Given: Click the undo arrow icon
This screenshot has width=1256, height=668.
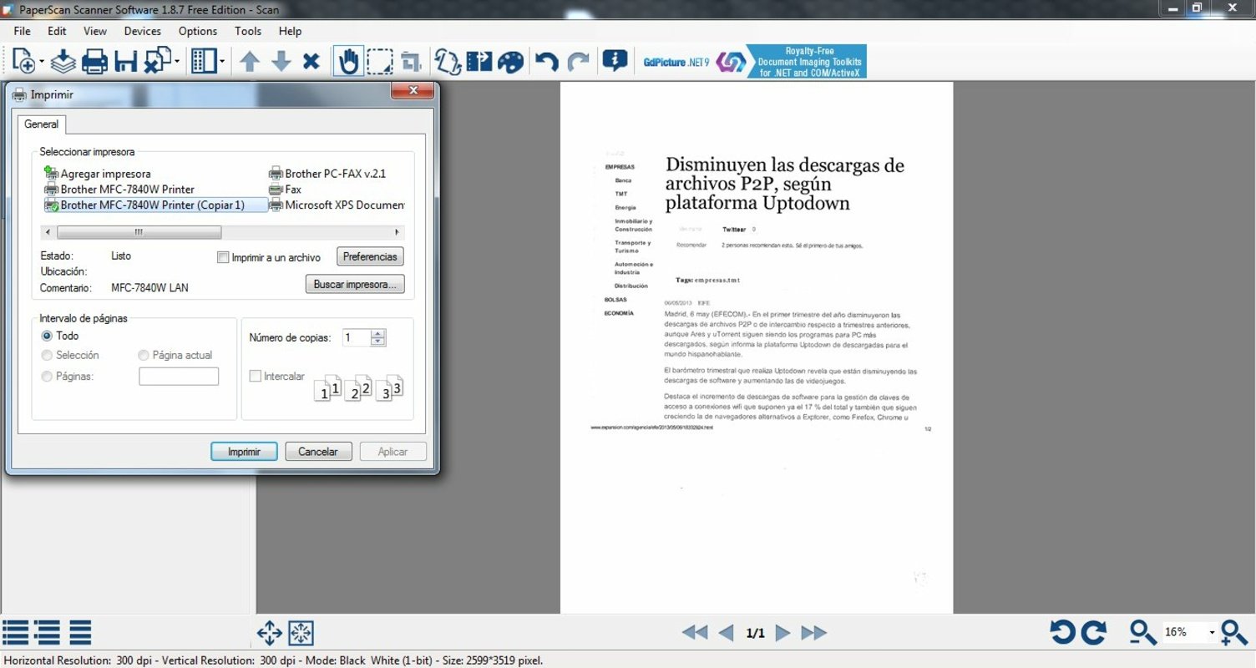Looking at the screenshot, I should coord(547,61).
